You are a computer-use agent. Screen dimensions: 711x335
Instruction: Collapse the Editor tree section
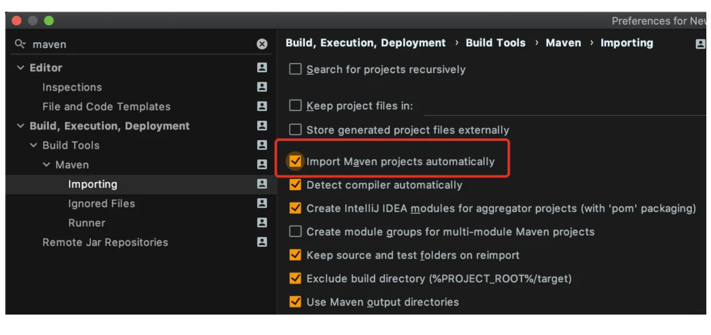(x=21, y=68)
